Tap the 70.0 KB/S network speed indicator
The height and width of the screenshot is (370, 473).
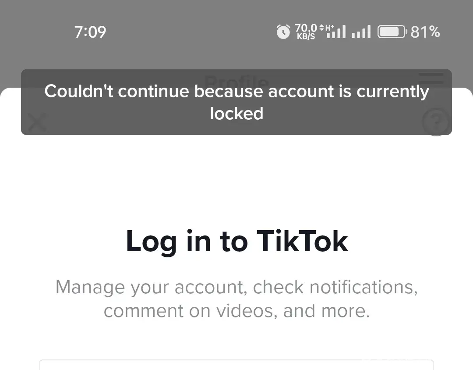pyautogui.click(x=305, y=32)
